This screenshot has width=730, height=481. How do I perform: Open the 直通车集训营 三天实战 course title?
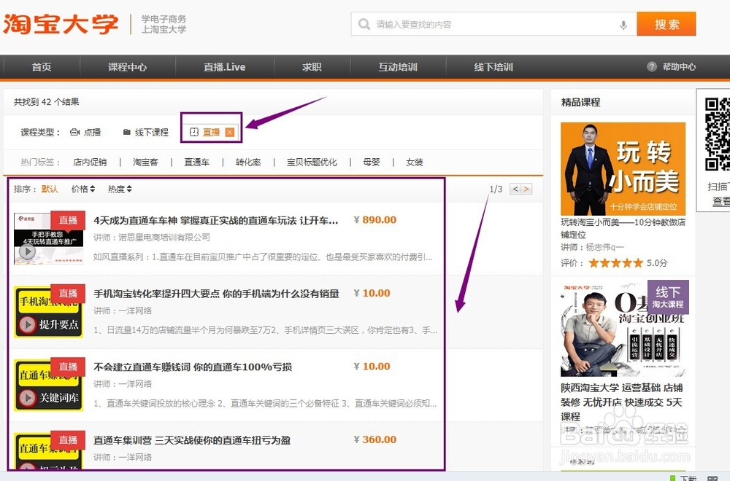[192, 440]
